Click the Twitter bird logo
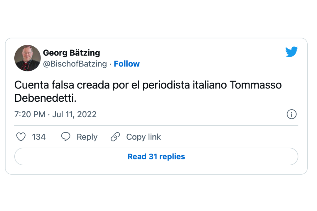Viewport: 317px width, 211px height. [x=291, y=52]
